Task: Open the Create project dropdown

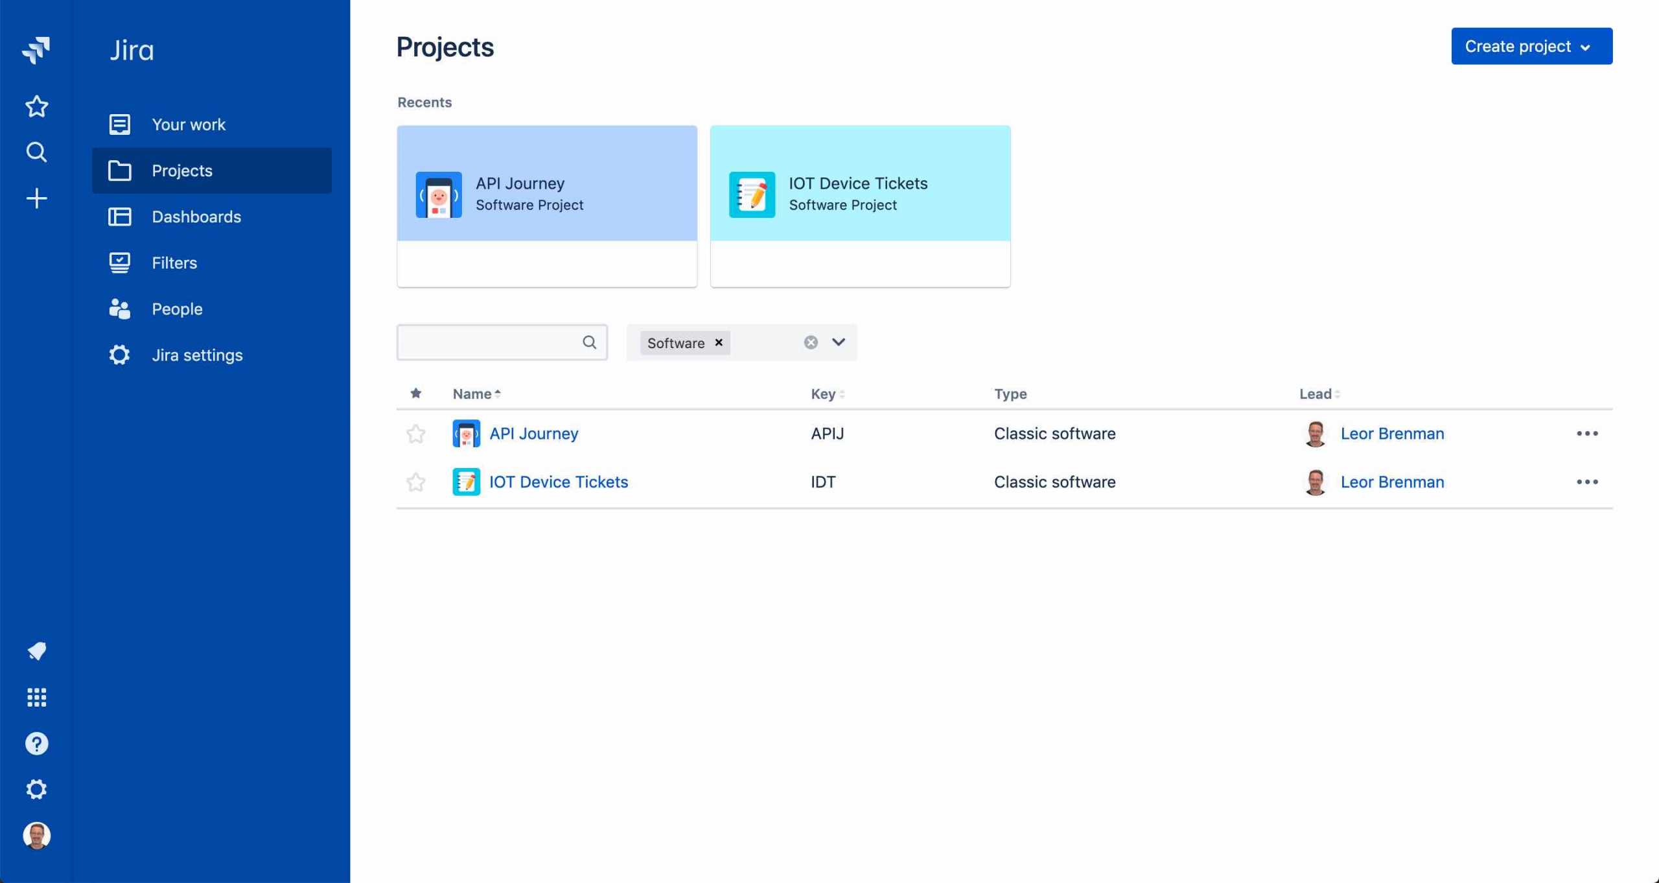Action: coord(1531,46)
